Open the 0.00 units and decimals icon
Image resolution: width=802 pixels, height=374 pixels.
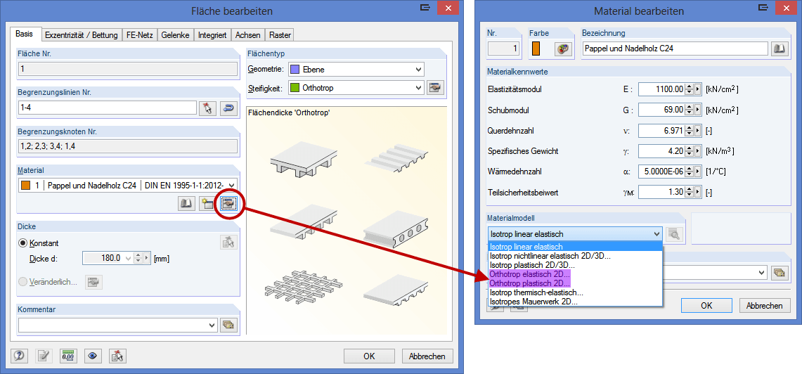tap(68, 356)
